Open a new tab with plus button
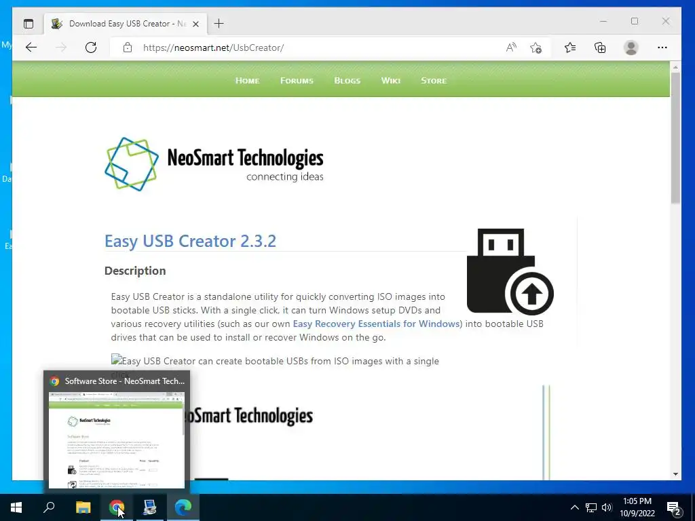 [x=219, y=24]
